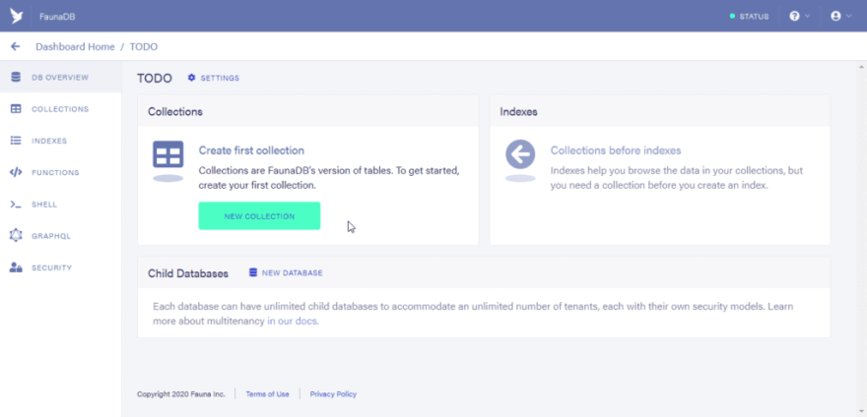
Task: Expand the account menu chevron
Action: [x=848, y=16]
